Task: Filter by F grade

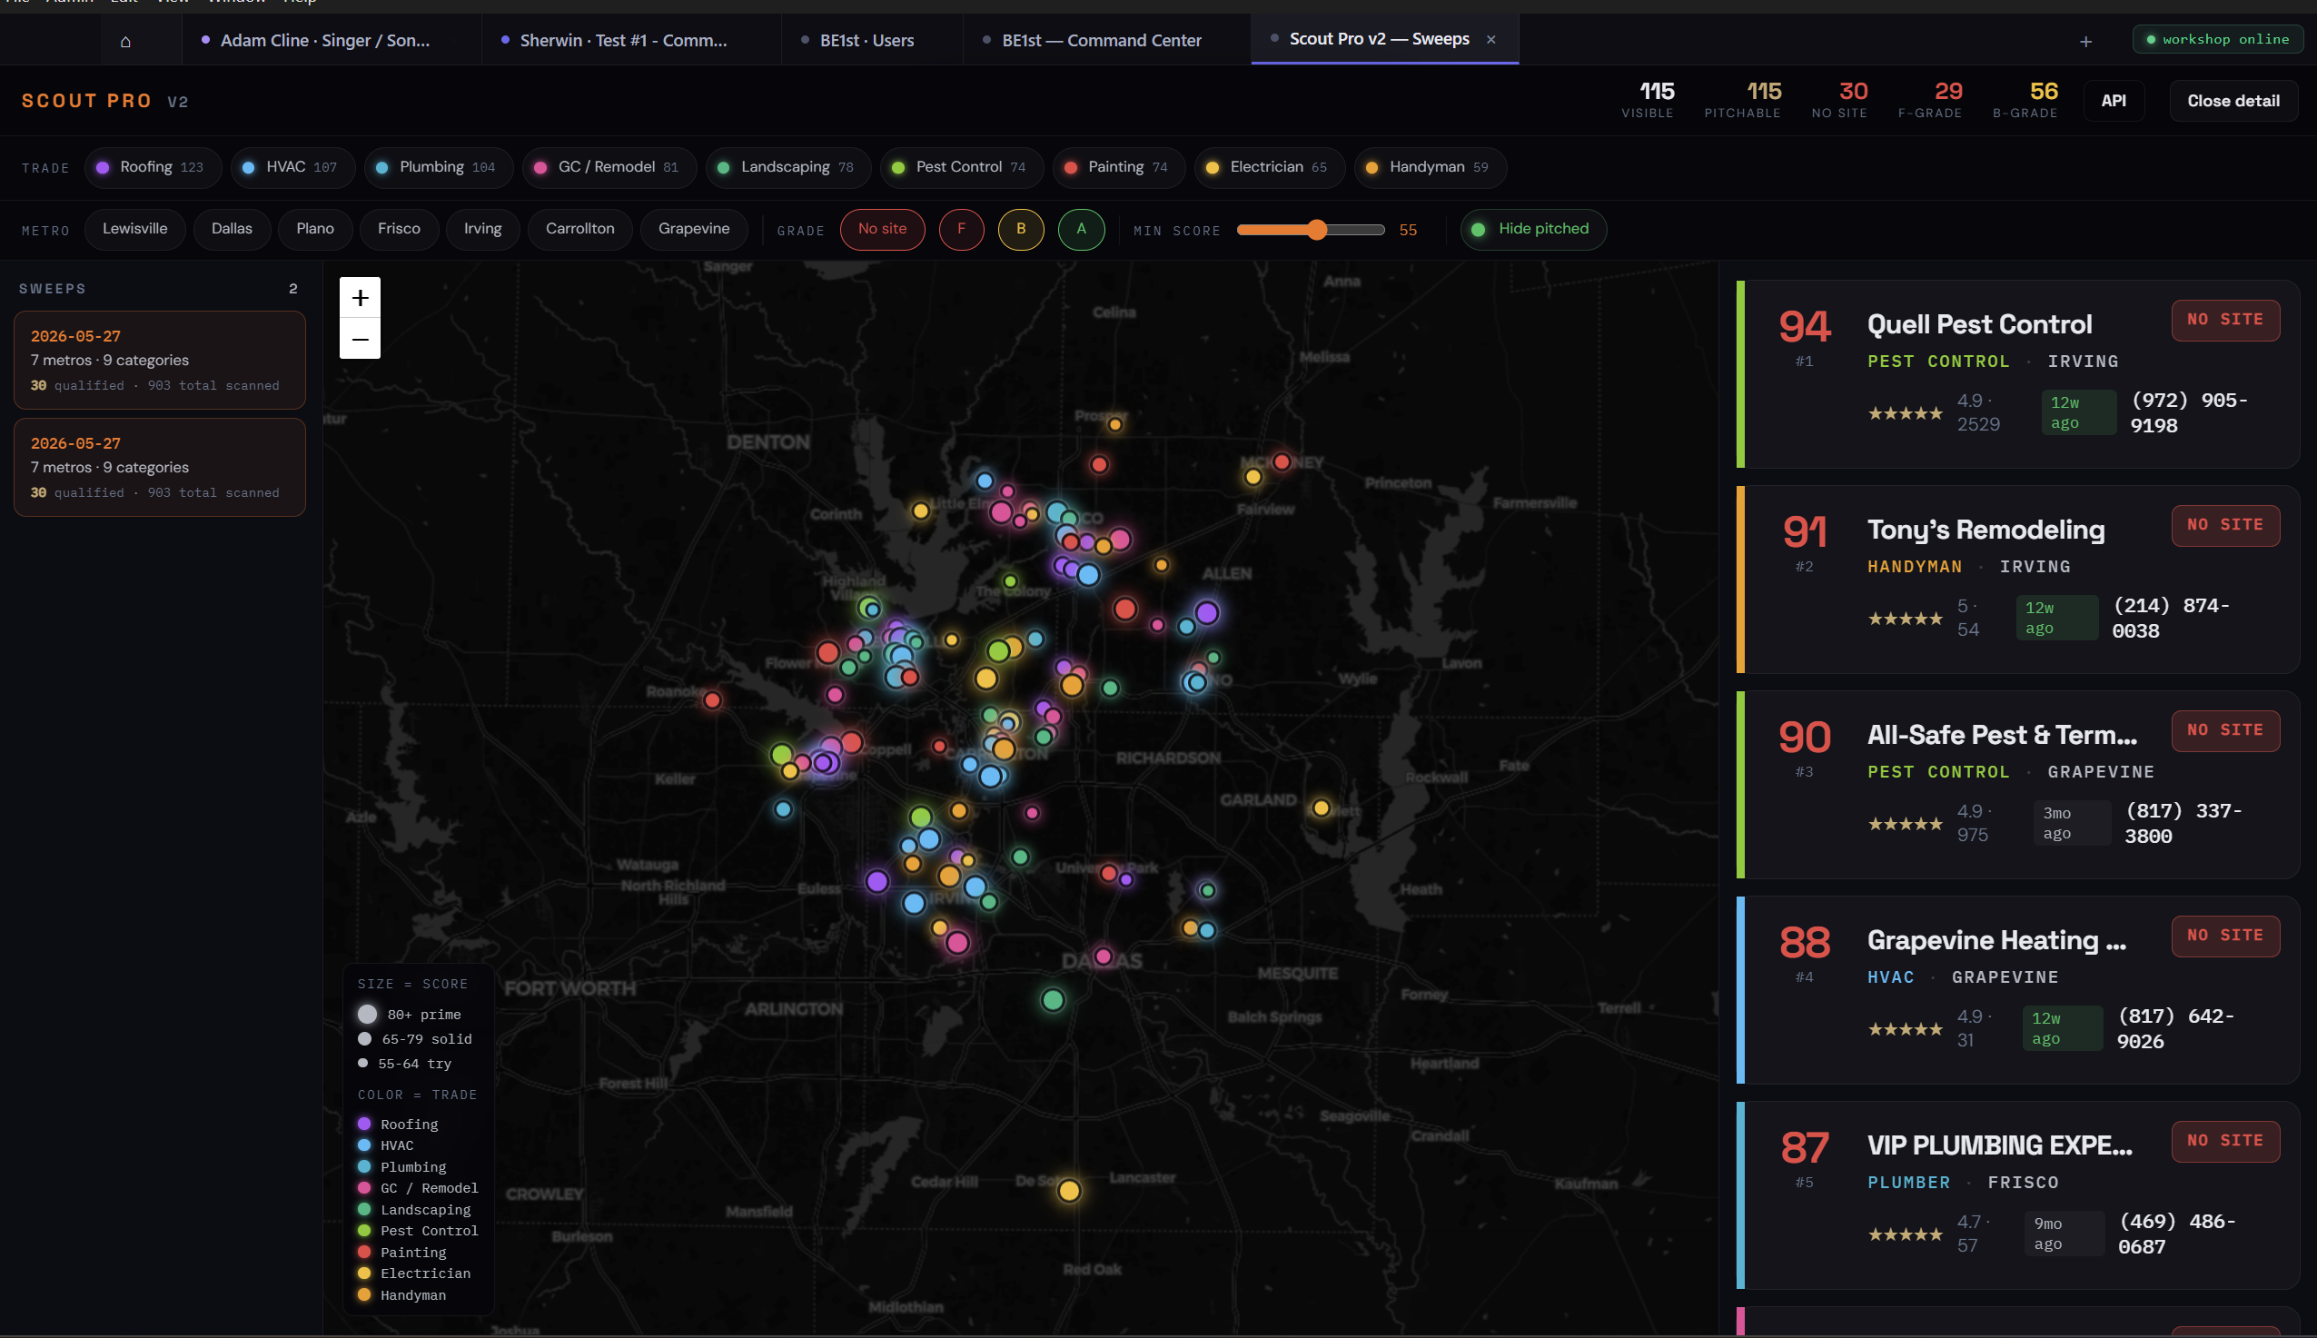Action: (x=961, y=229)
